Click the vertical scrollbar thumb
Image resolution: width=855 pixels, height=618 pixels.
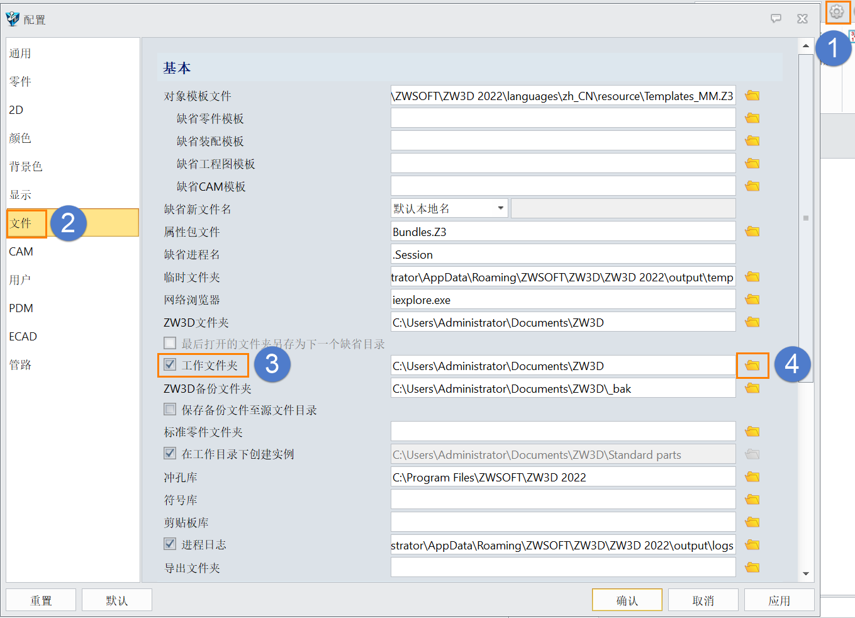[x=806, y=218]
